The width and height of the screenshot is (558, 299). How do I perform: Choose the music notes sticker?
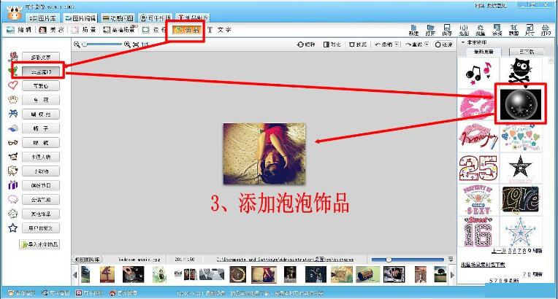pos(478,71)
